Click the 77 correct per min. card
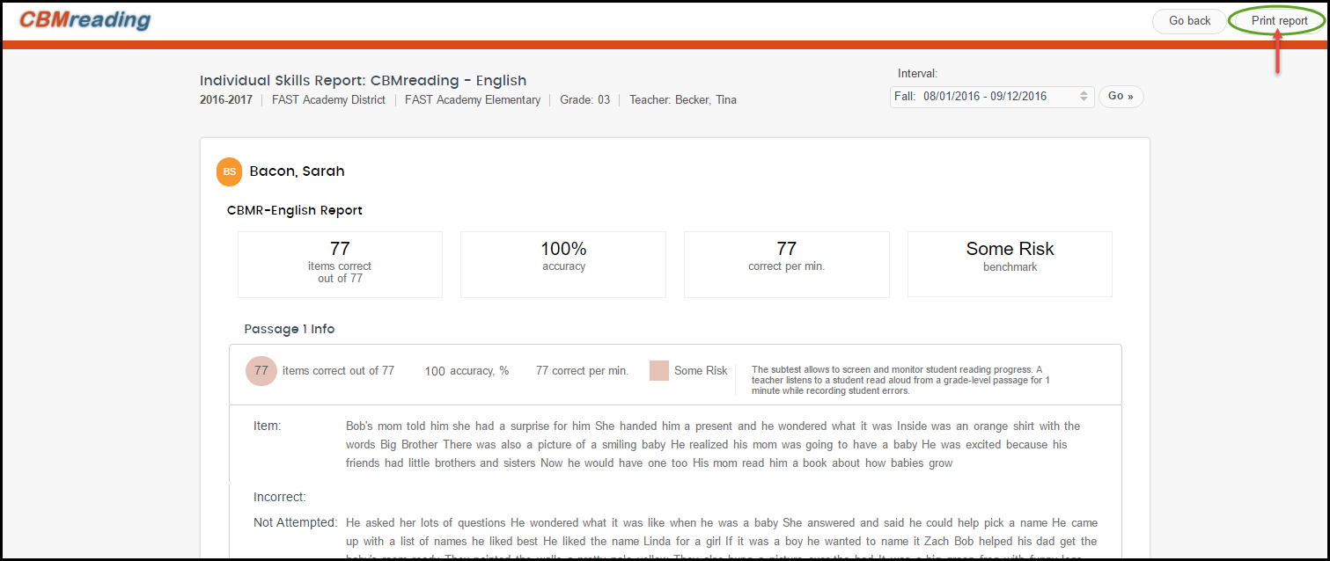1330x561 pixels. pyautogui.click(x=786, y=264)
